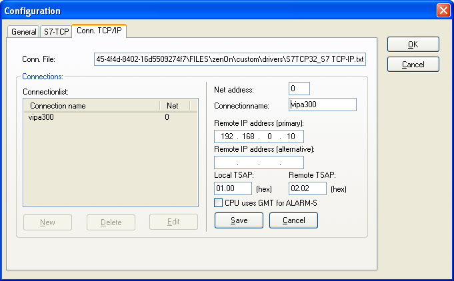Click the Conn. File path field
This screenshot has height=281, width=454.
point(231,60)
